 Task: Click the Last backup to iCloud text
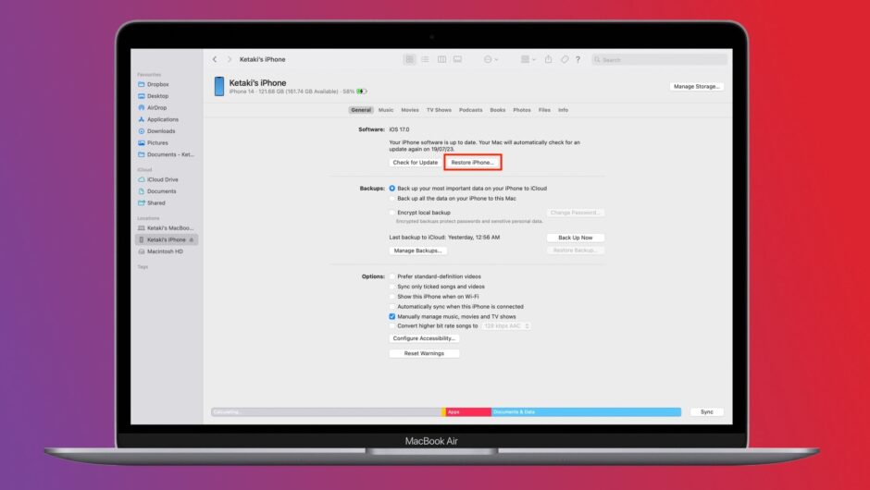click(x=444, y=238)
